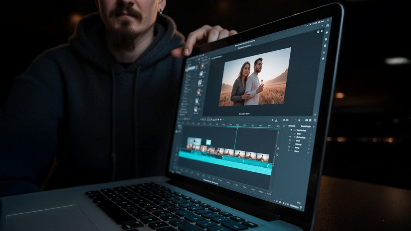
Task: Select the larger overlay clip above the video strip
Action: point(194,142)
